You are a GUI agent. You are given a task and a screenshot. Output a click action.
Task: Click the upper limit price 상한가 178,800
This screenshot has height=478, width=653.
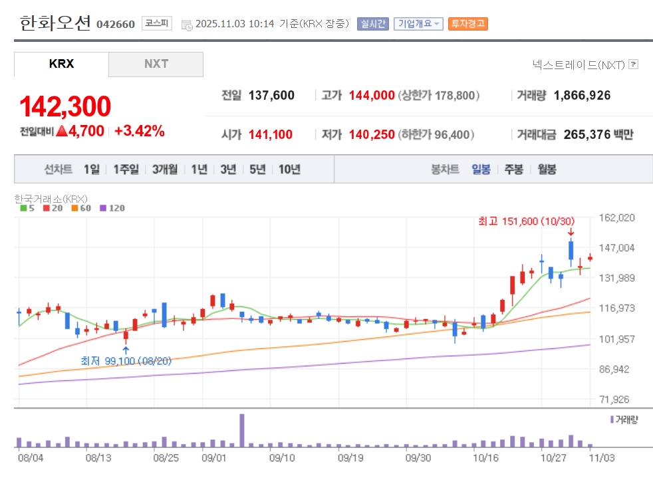[x=439, y=95]
